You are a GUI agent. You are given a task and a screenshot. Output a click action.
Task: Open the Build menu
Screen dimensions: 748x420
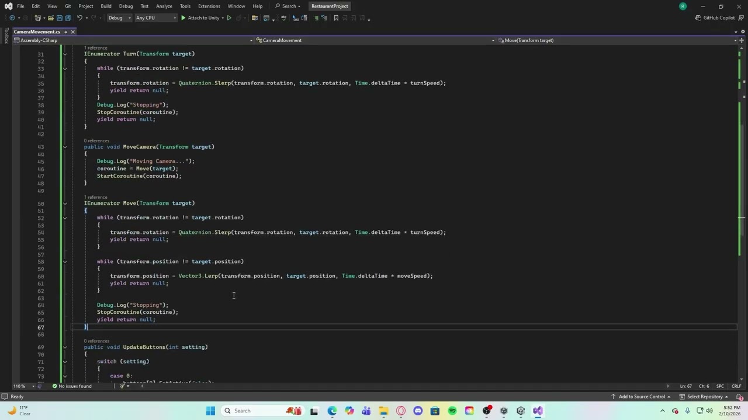(x=106, y=6)
